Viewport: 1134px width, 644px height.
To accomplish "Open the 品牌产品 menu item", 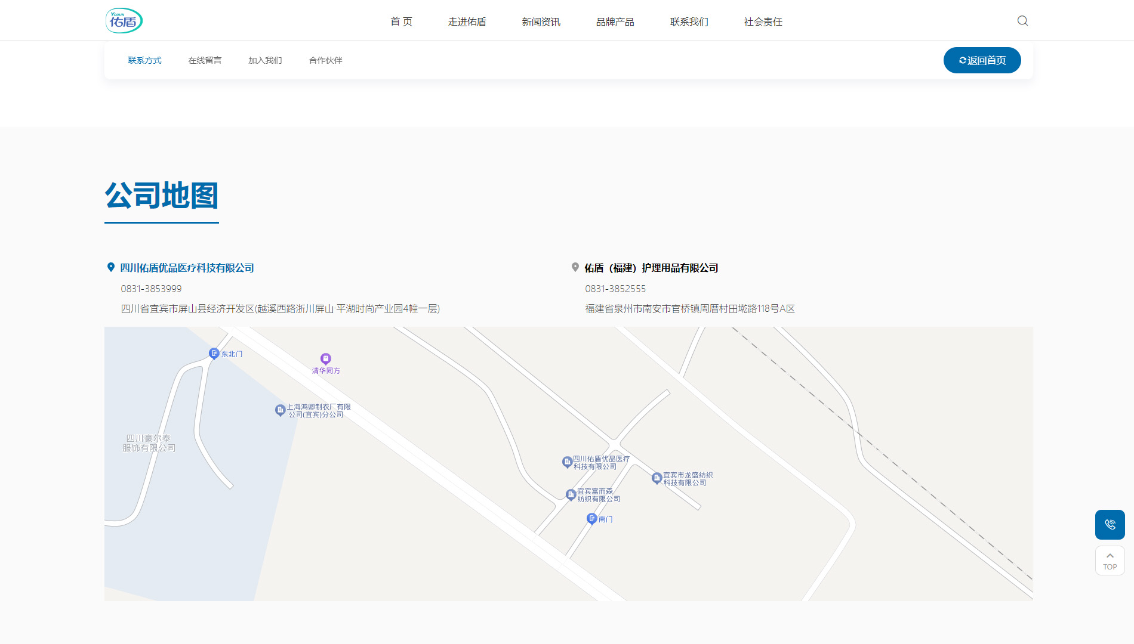I will coord(615,21).
